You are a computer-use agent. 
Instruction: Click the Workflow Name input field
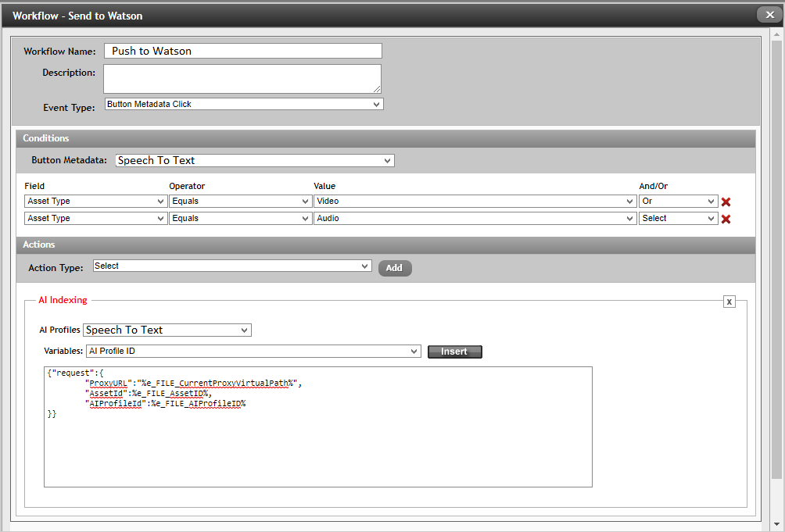[243, 51]
